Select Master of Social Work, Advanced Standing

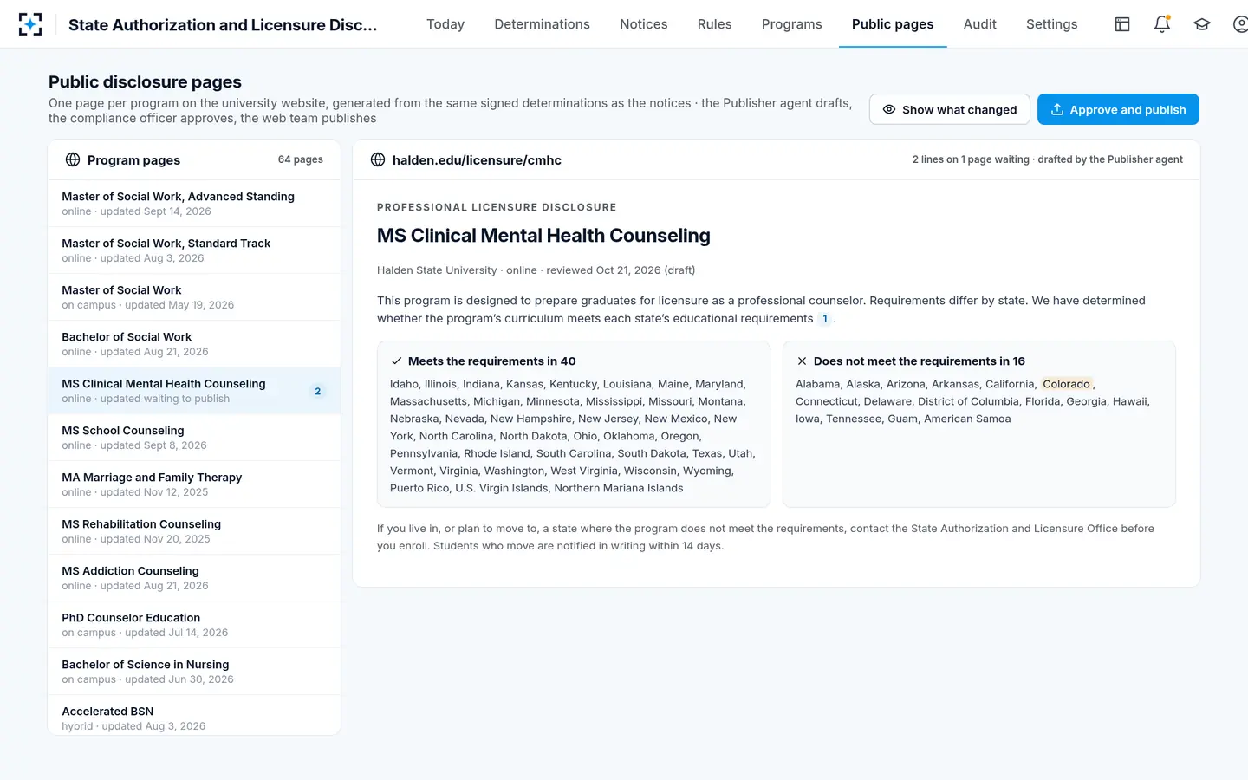pos(194,204)
